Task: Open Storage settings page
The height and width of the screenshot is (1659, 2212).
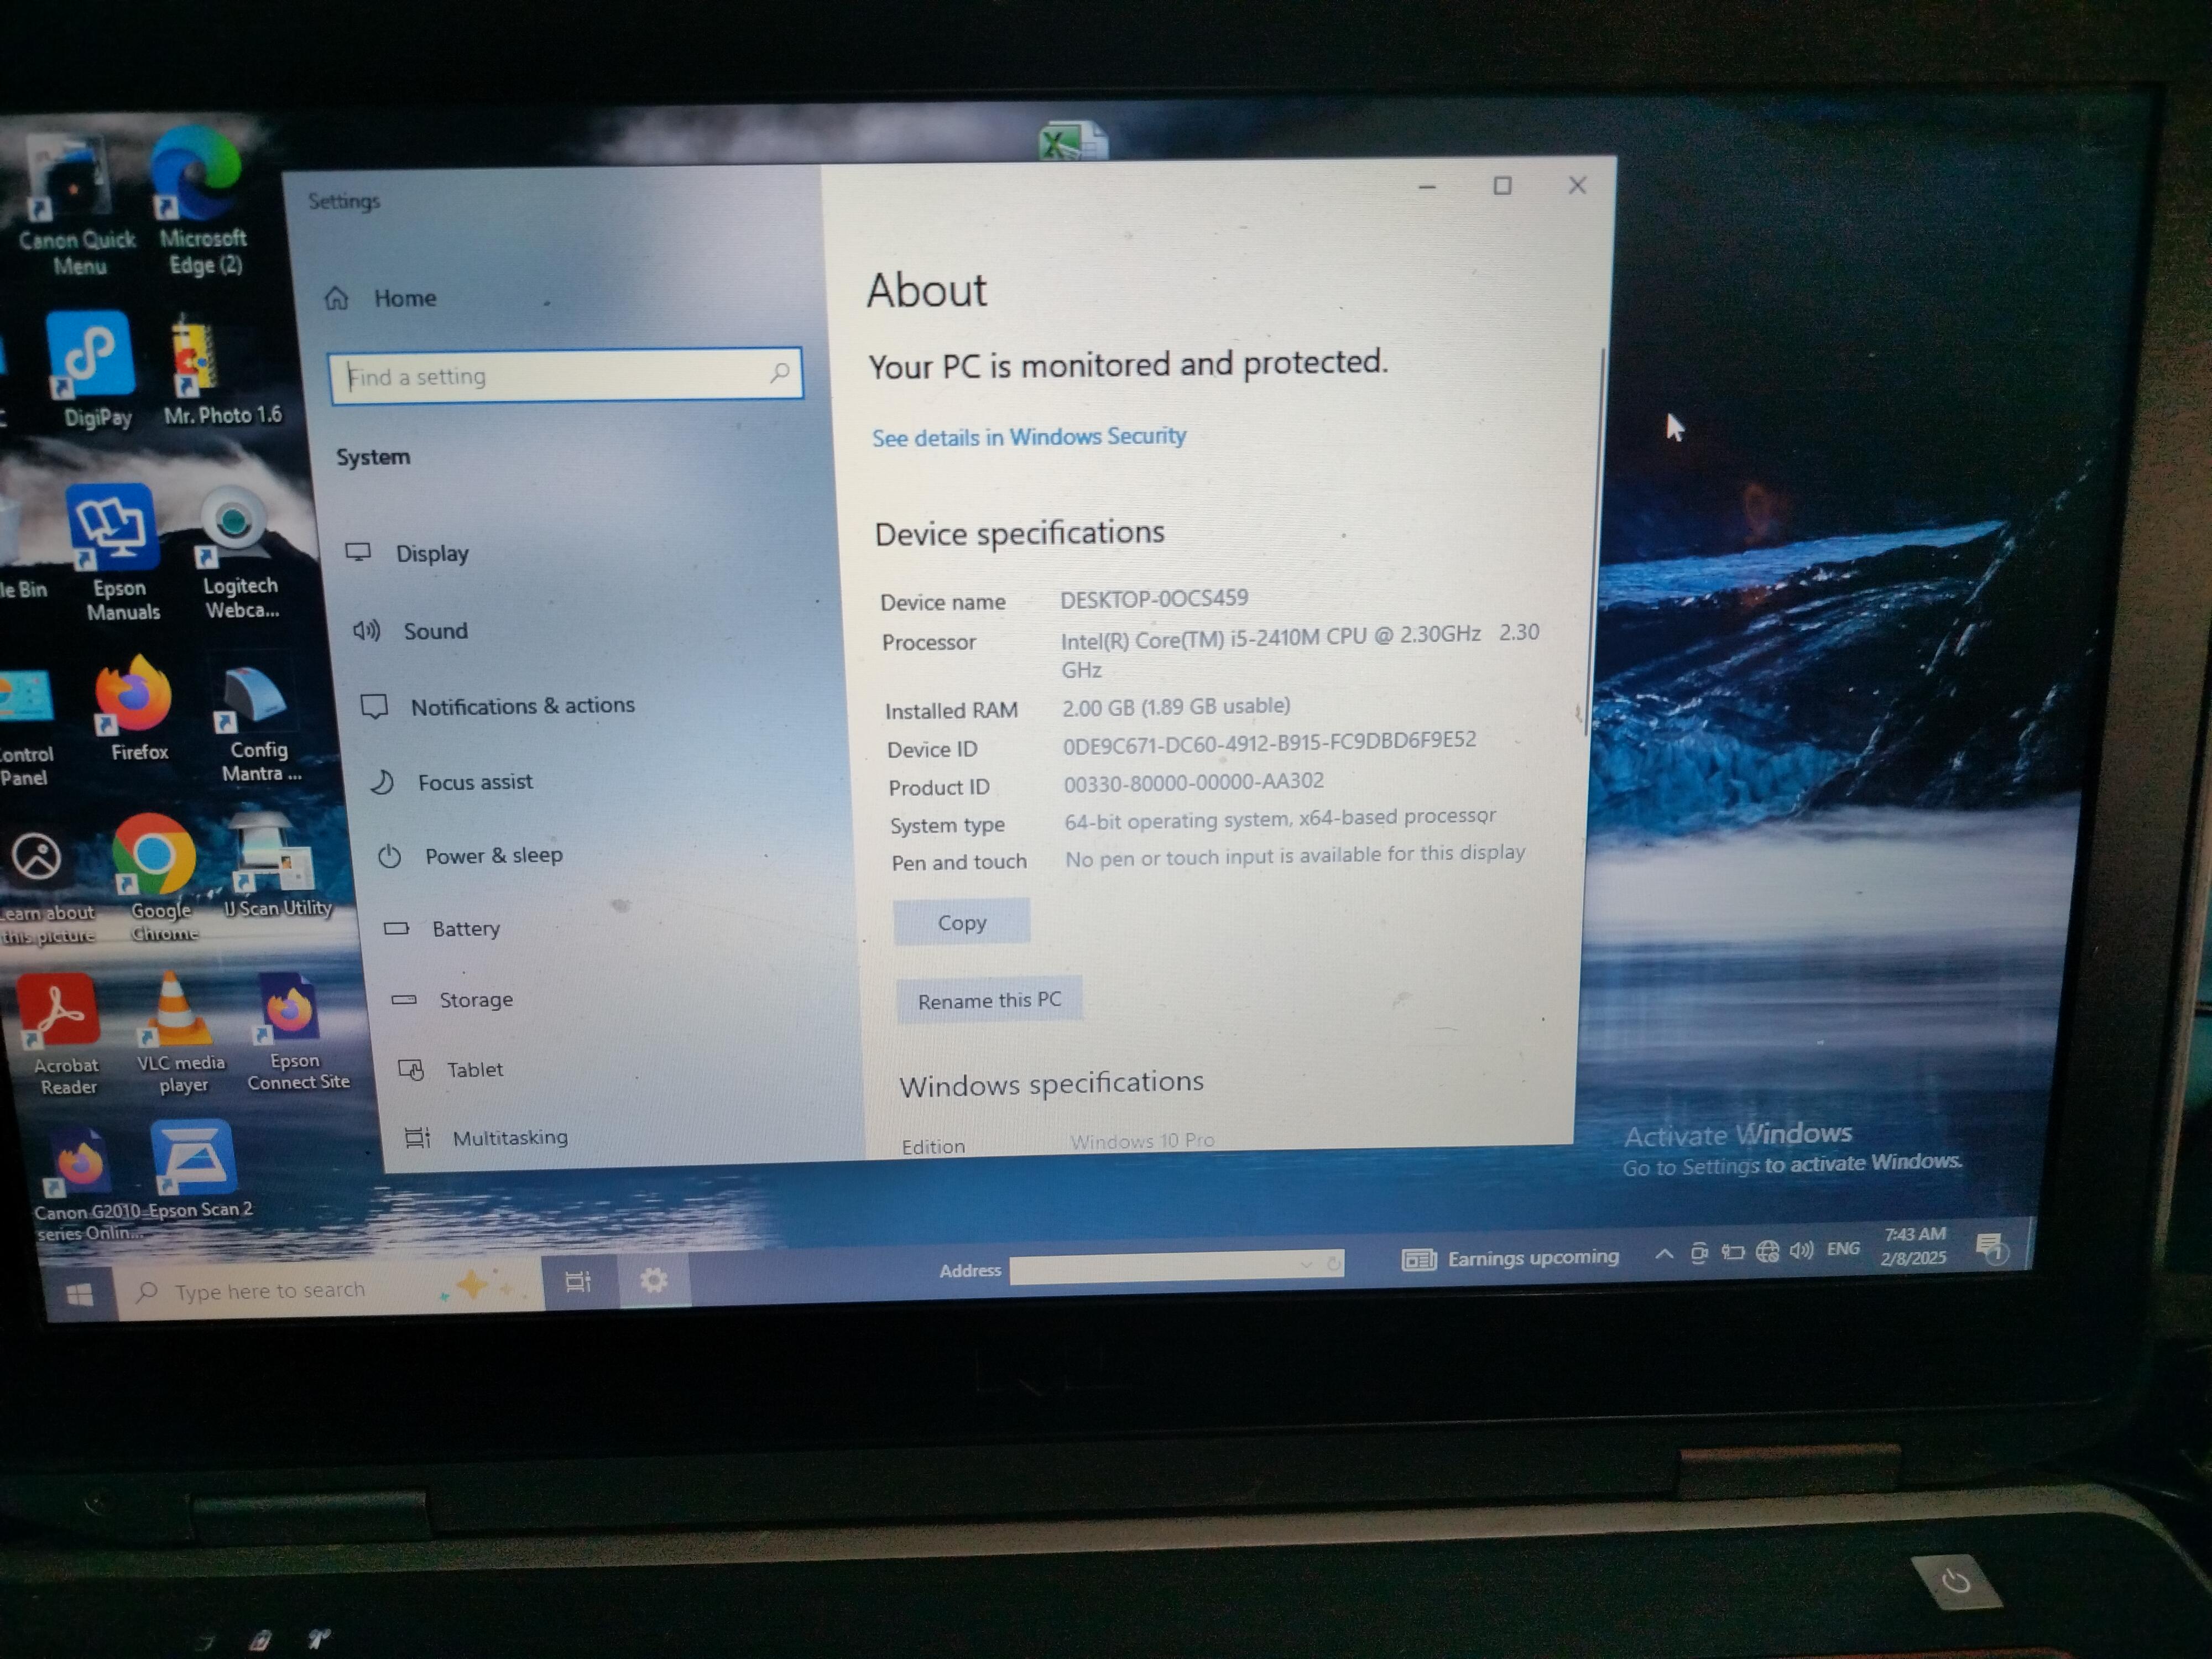Action: 452,999
